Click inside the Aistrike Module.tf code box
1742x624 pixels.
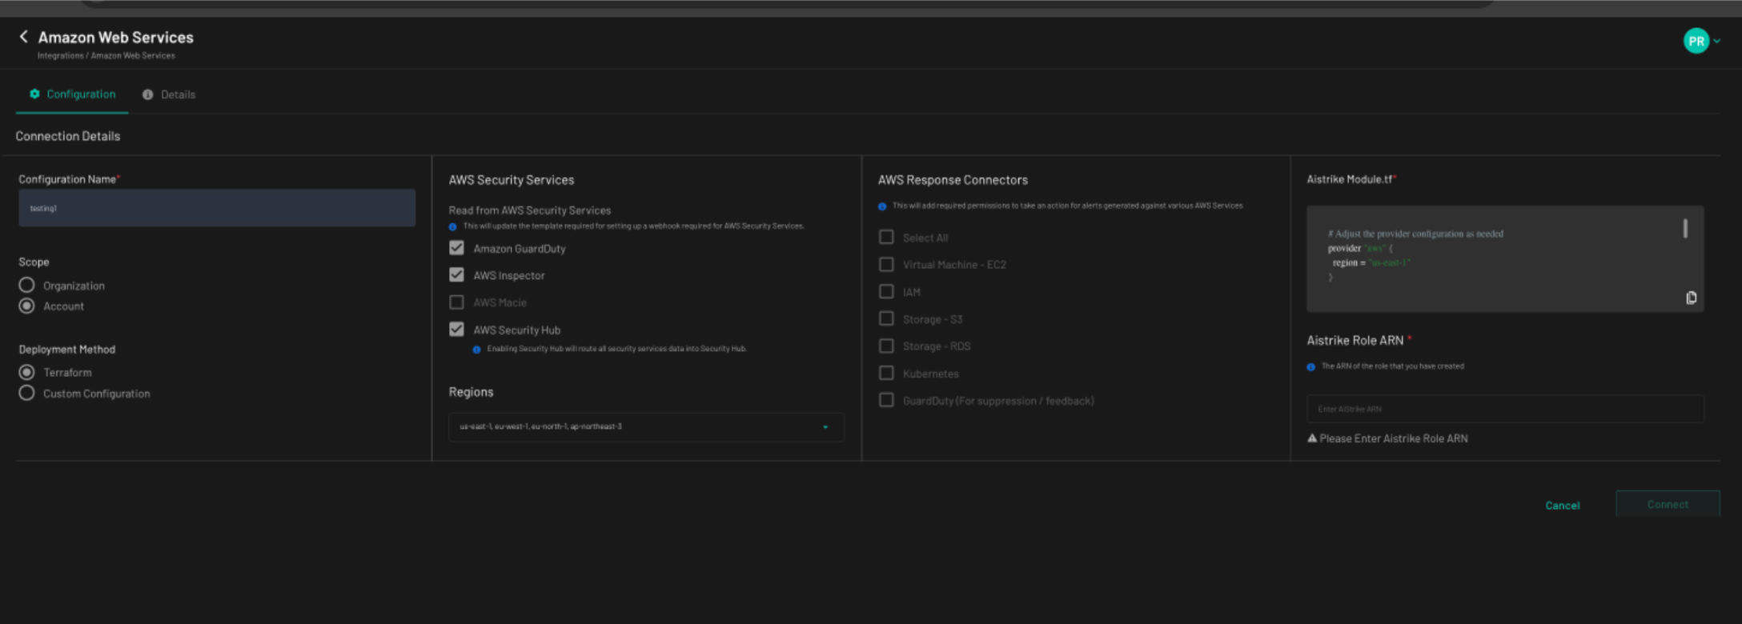1505,258
